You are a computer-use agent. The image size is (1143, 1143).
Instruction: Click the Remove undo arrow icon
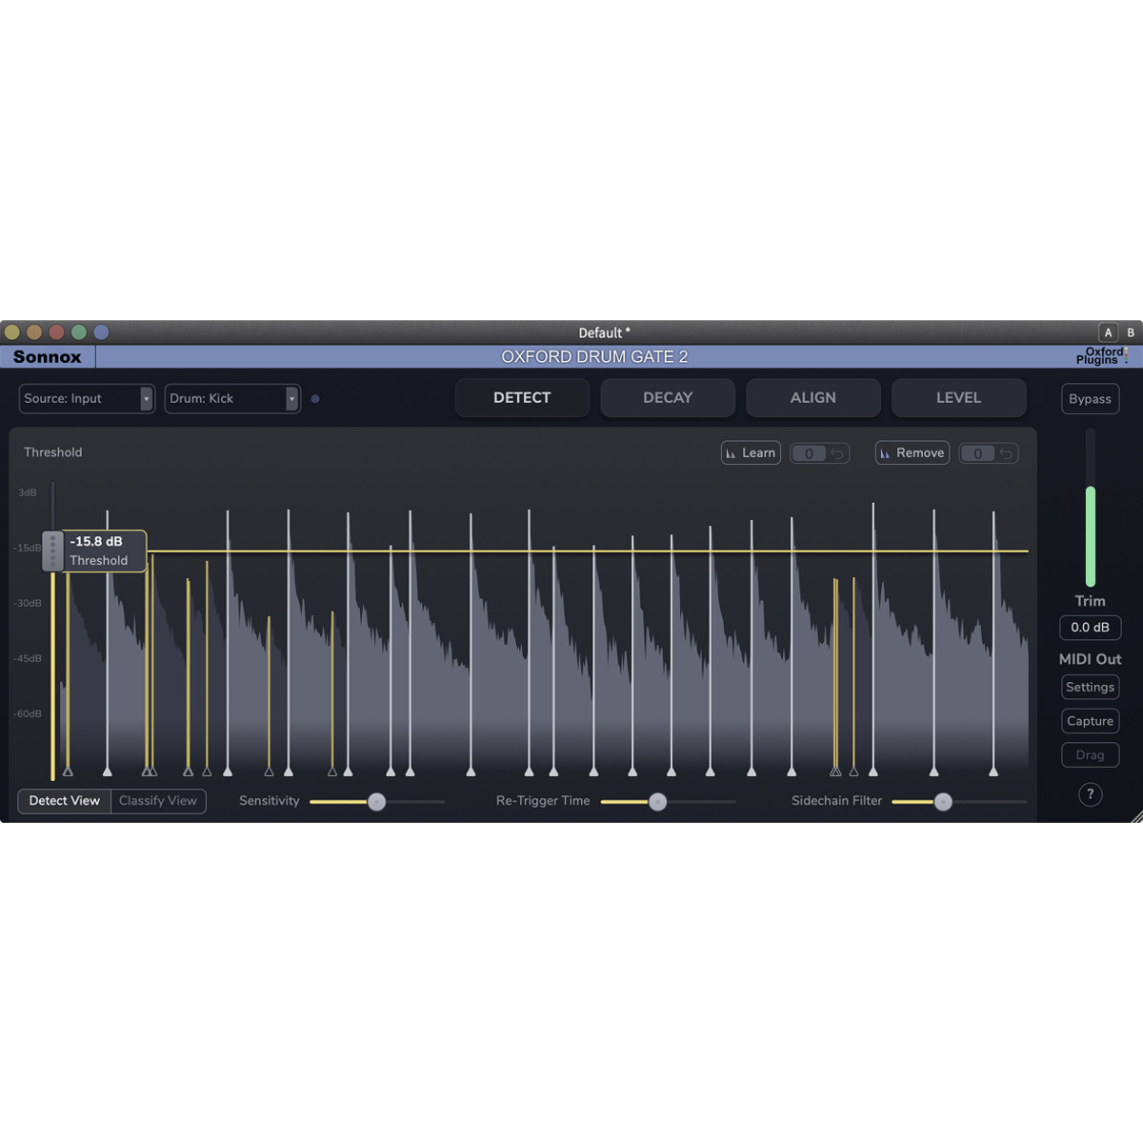(x=1006, y=453)
